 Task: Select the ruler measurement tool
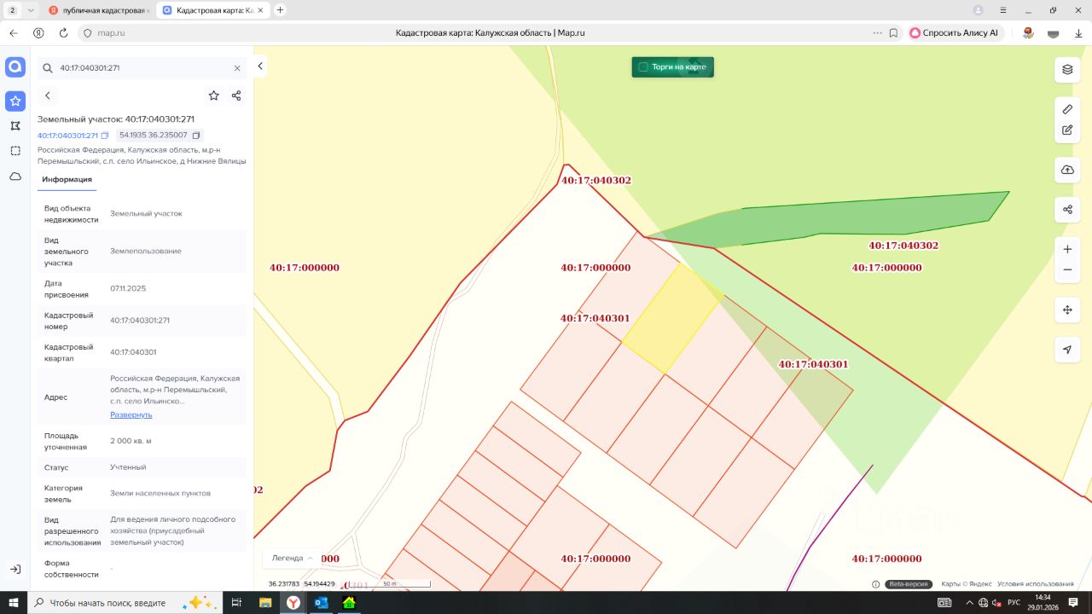tap(1067, 109)
